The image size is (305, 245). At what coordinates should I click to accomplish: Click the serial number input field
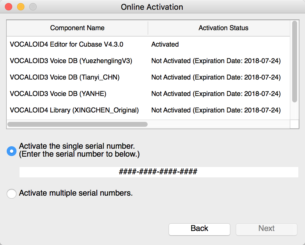pos(159,172)
